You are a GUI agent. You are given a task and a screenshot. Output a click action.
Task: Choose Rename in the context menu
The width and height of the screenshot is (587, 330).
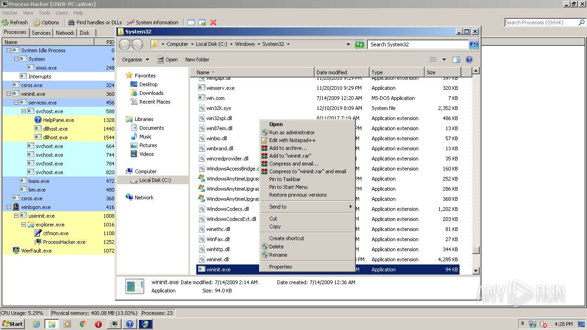tap(307, 255)
